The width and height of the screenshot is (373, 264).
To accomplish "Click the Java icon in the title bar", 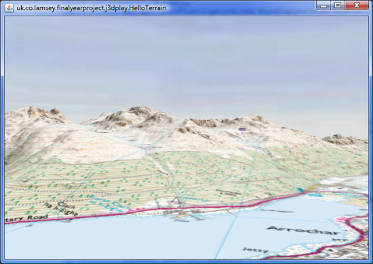I will [x=9, y=8].
